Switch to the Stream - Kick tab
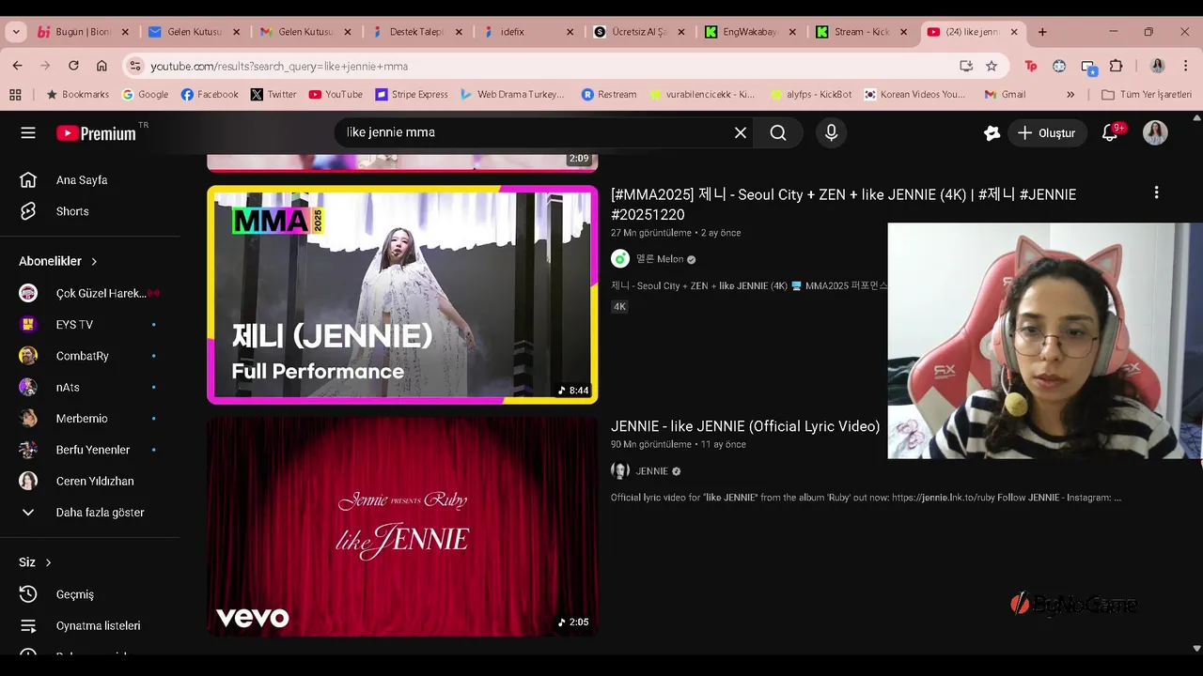The image size is (1203, 676). click(x=861, y=31)
